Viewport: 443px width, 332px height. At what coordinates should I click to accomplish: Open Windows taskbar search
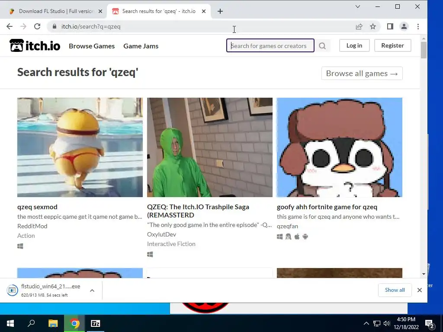(31, 323)
